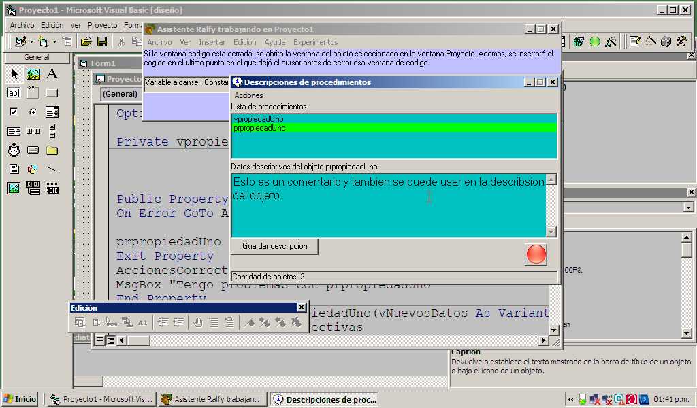Choose the vertical scrollbar control in the toolbox
This screenshot has height=408, width=697.
click(52, 131)
